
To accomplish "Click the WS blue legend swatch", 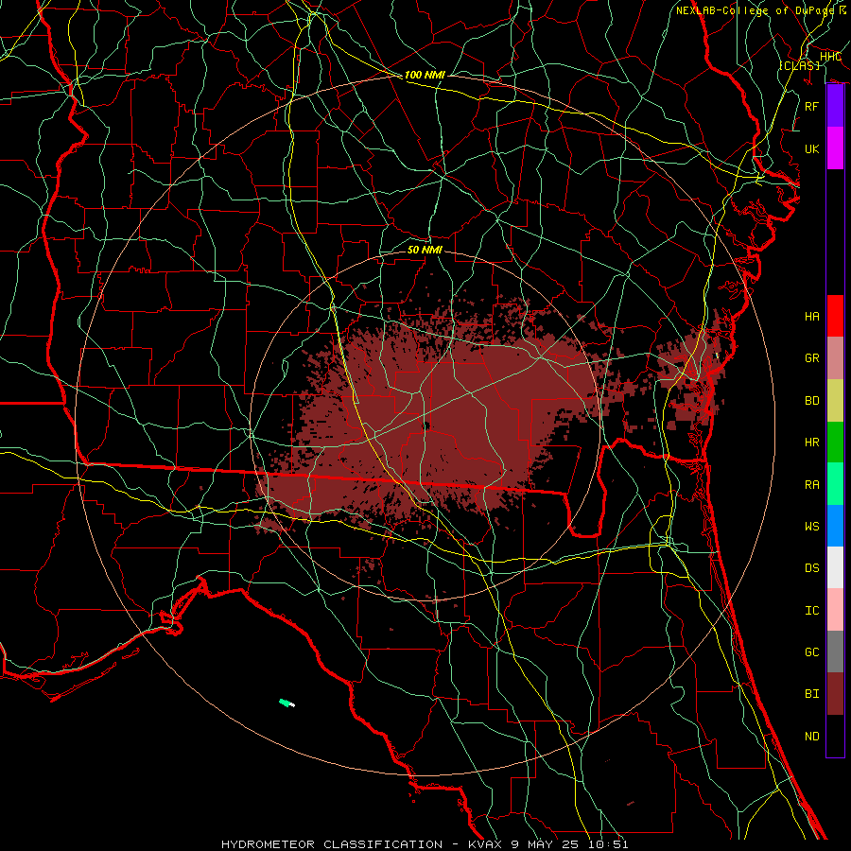I will pyautogui.click(x=835, y=526).
